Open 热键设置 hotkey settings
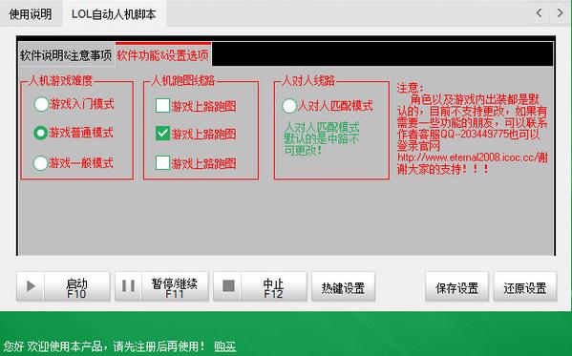572x356 pixels. 343,286
